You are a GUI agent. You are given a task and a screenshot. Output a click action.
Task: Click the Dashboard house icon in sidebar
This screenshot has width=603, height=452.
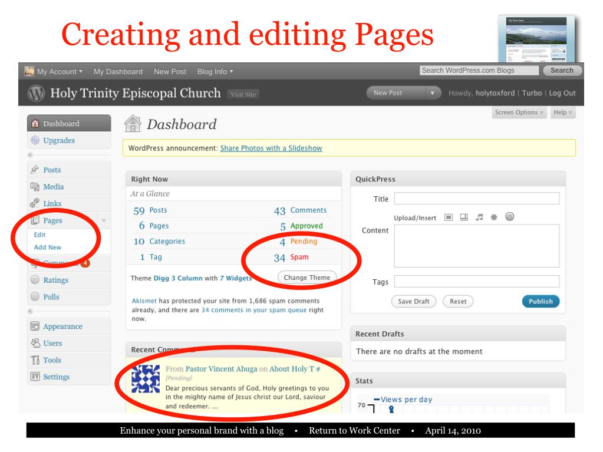click(x=35, y=123)
